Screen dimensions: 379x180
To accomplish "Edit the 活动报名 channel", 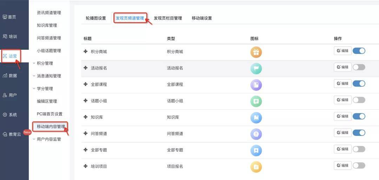I will tap(343, 67).
